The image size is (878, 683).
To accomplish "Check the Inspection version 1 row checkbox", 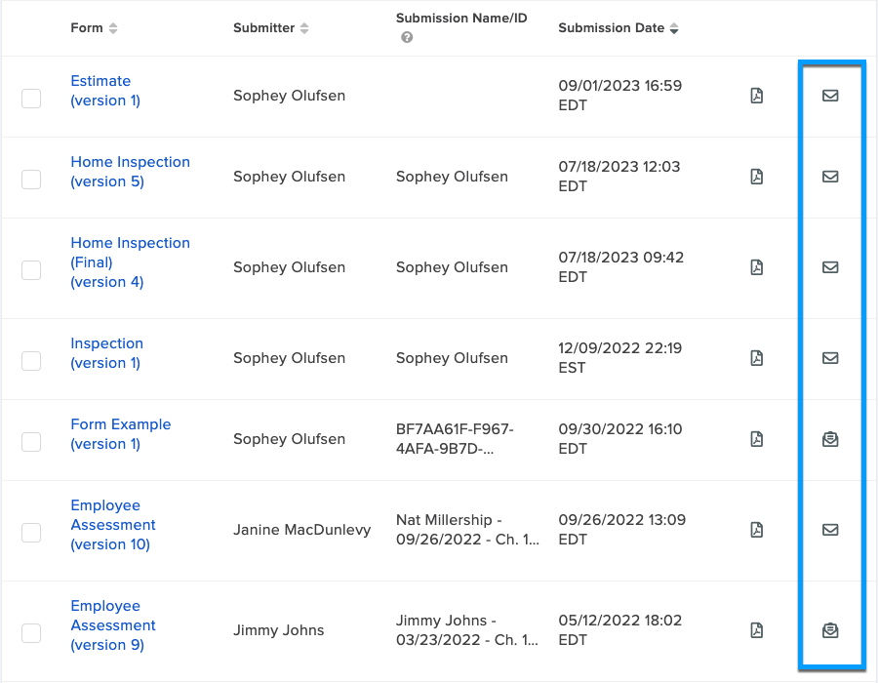I will [31, 360].
